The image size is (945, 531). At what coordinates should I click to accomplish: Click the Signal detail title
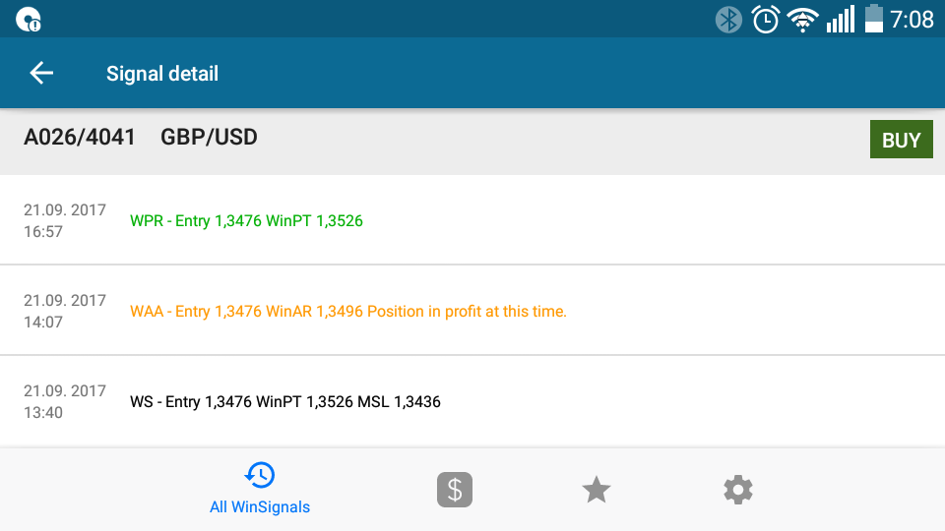[162, 74]
